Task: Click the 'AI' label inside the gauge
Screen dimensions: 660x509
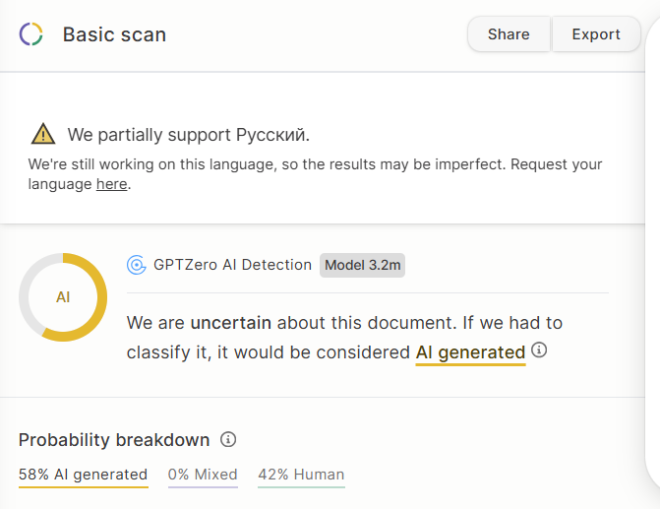Action: pyautogui.click(x=63, y=297)
